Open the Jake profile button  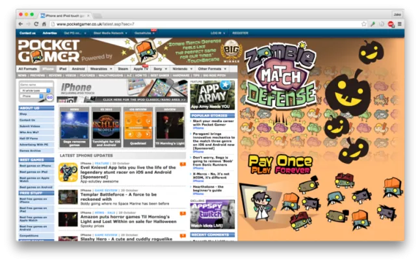[x=397, y=14]
